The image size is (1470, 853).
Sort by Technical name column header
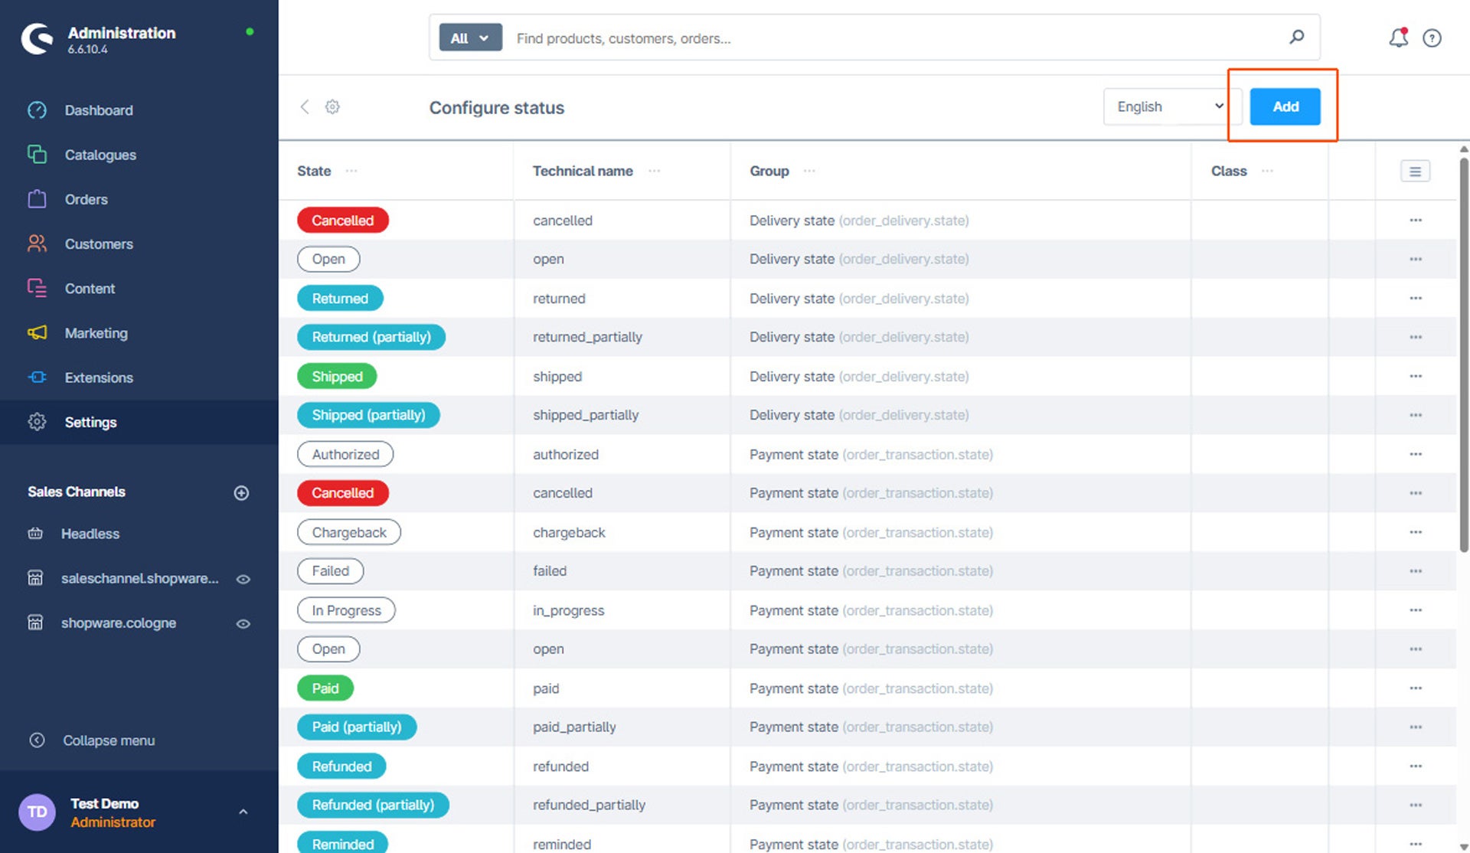point(583,171)
